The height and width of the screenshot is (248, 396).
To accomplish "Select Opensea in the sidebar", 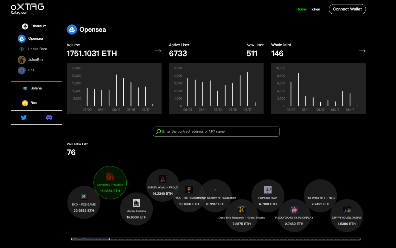I will point(35,39).
